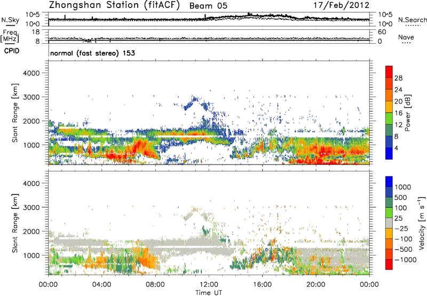The width and height of the screenshot is (427, 296).
Task: Click the gray segment of the Velocity color bar
Action: [389, 223]
